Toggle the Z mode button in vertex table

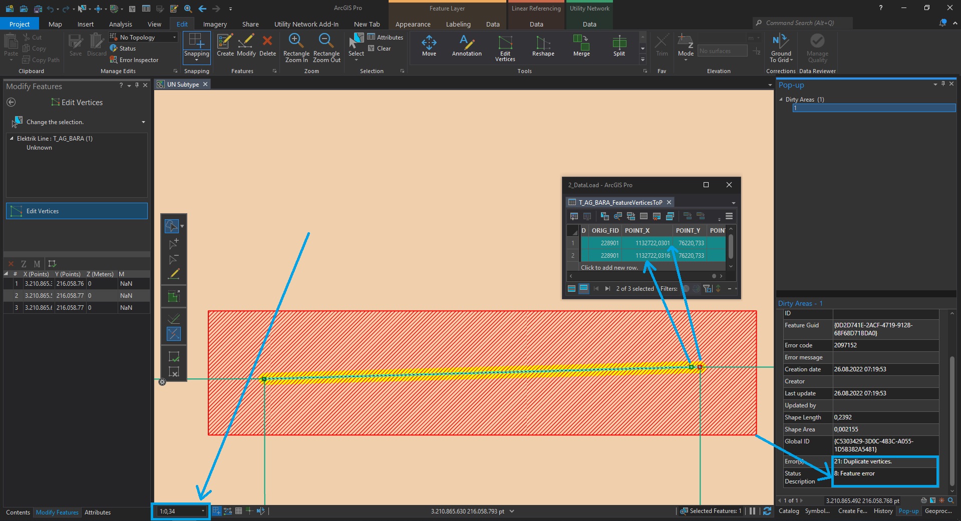tap(24, 264)
